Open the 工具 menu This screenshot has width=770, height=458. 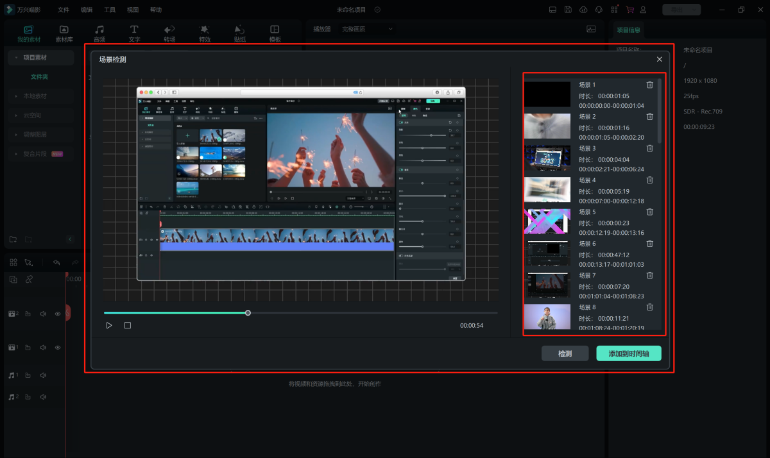click(110, 10)
